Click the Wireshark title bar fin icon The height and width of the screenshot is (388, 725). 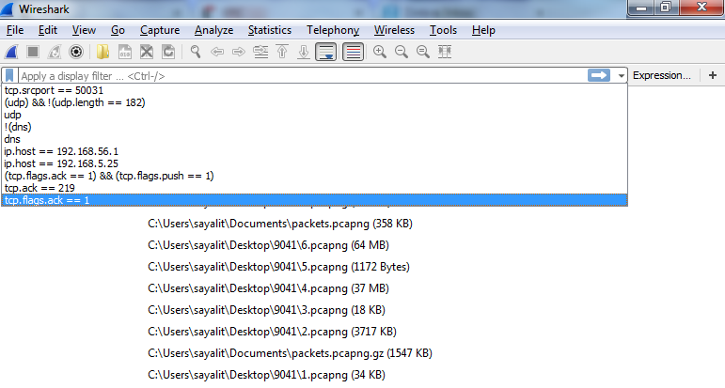tap(8, 9)
